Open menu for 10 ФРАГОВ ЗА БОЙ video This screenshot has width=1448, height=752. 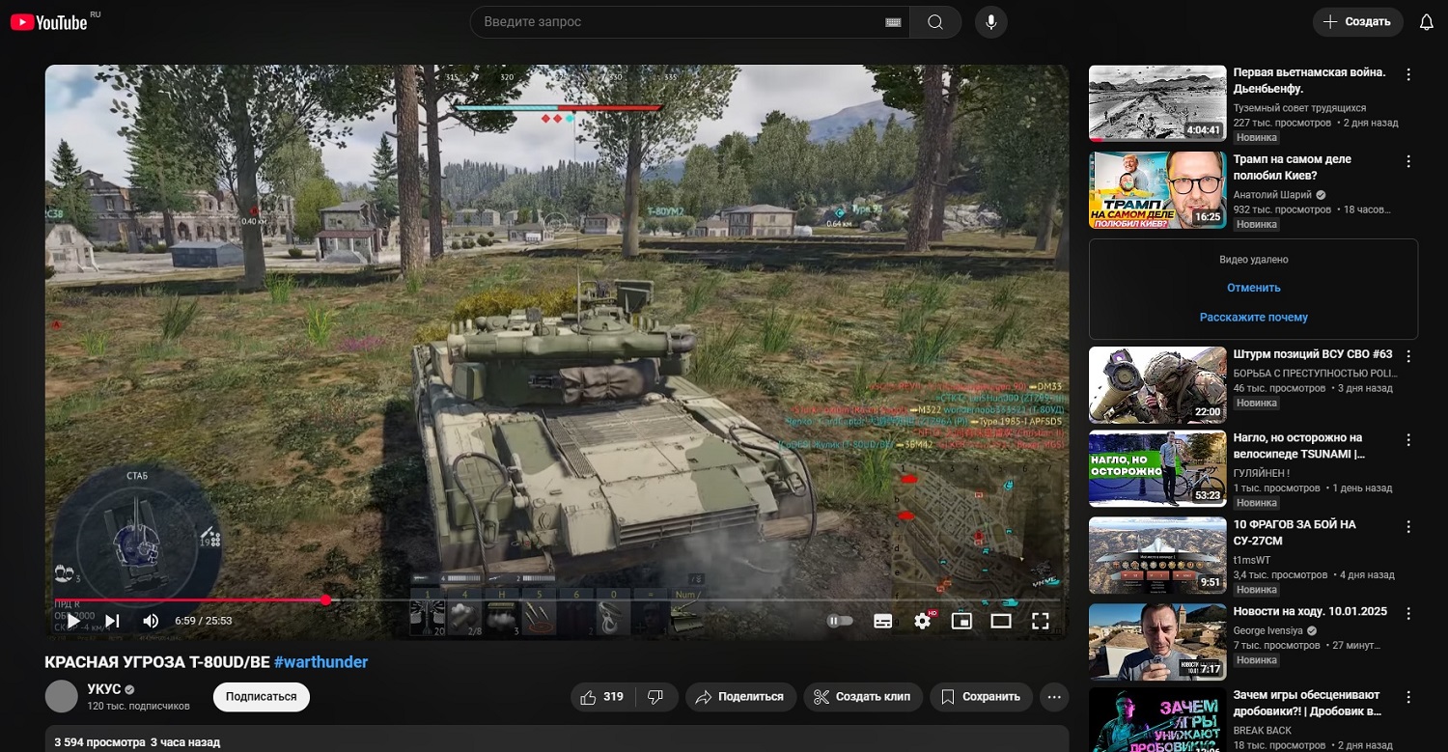coord(1408,527)
